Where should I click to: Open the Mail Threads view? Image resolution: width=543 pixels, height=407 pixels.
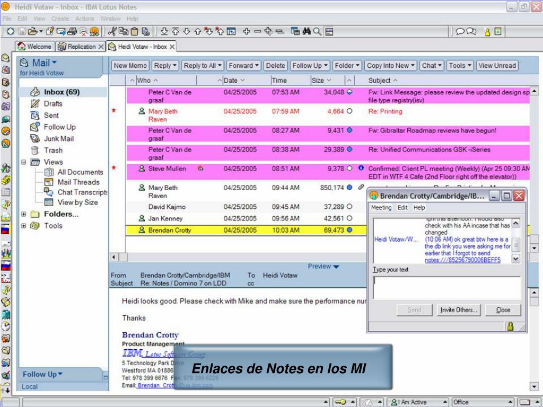pyautogui.click(x=78, y=182)
